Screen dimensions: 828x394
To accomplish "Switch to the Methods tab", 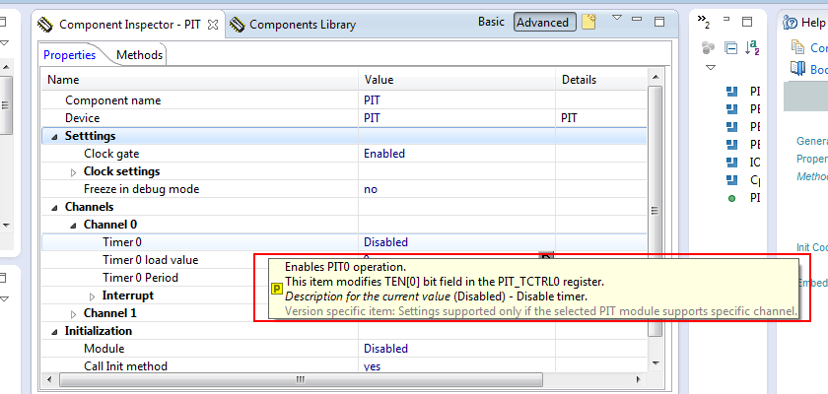I will pyautogui.click(x=139, y=55).
